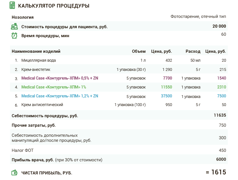The width and height of the screenshot is (238, 180).
Task: Click the purple price 7700
Action: click(167, 78)
